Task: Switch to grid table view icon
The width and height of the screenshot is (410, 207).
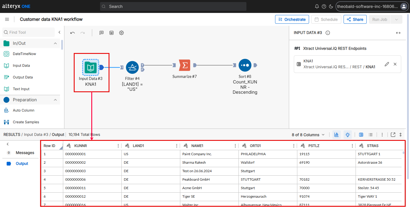Action: [x=361, y=135]
